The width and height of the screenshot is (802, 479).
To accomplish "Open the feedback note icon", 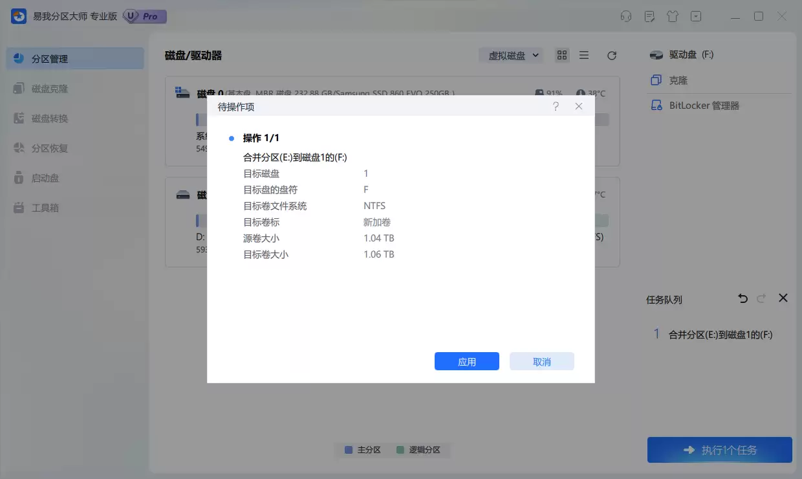I will [x=649, y=16].
